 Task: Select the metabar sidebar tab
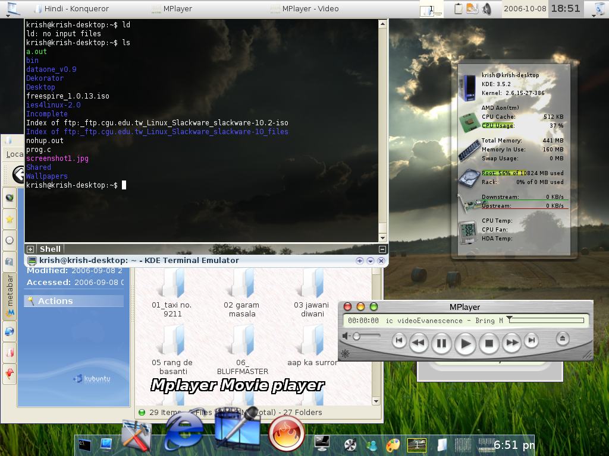[x=10, y=296]
